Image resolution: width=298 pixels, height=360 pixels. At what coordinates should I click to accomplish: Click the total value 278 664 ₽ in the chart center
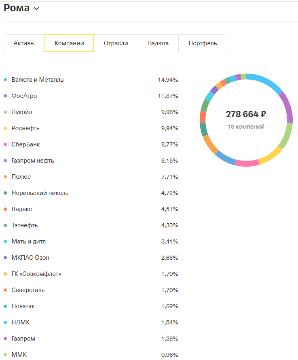coord(245,114)
